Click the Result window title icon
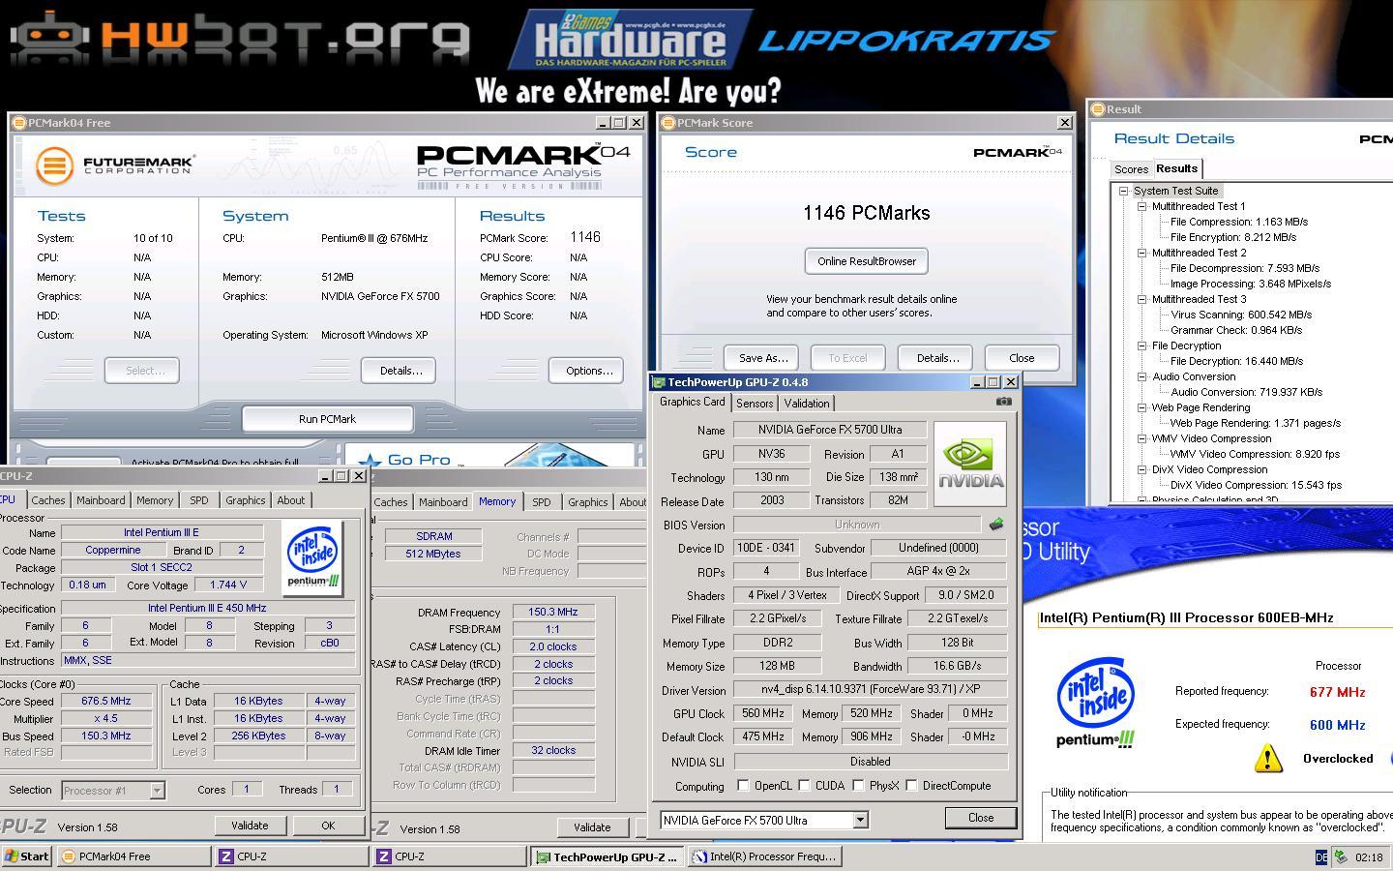1393x871 pixels. click(x=1098, y=109)
